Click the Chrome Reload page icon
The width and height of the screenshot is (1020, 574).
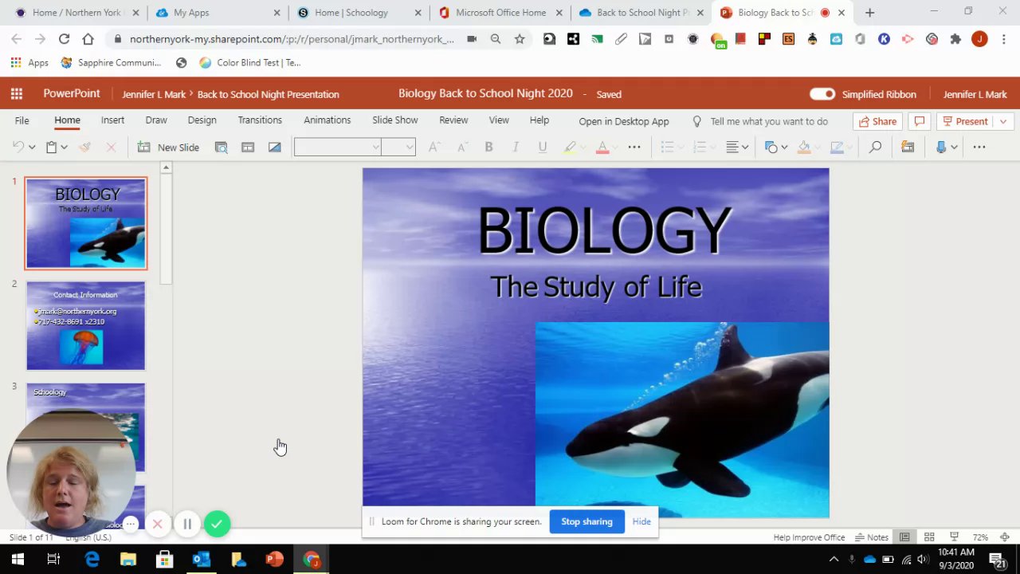pyautogui.click(x=64, y=39)
